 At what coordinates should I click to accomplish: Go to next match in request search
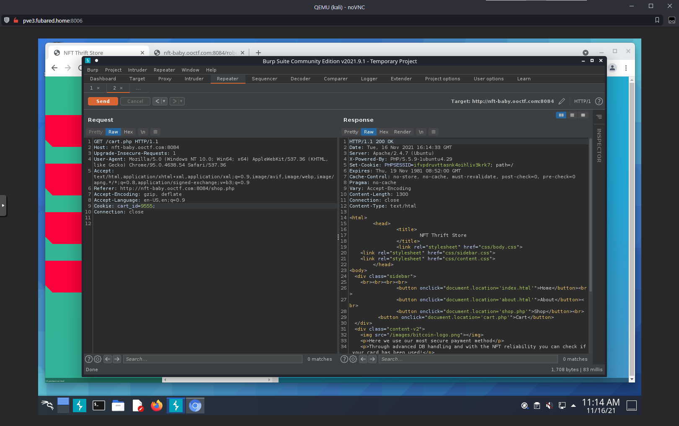point(117,359)
